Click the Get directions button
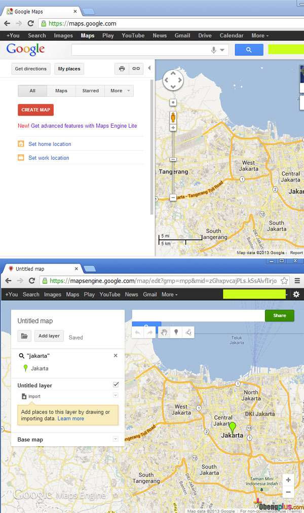The image size is (304, 513). point(31,69)
